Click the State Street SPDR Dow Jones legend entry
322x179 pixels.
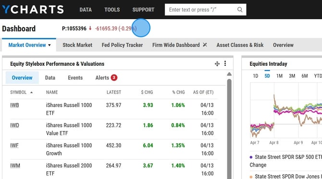(x=286, y=176)
